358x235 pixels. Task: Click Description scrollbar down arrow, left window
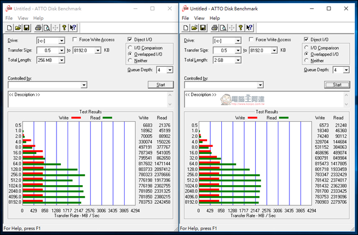tap(170, 104)
